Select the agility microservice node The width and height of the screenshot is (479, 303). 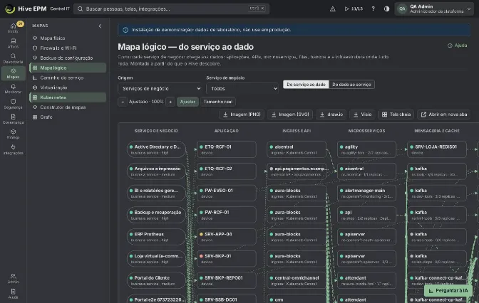click(366, 149)
